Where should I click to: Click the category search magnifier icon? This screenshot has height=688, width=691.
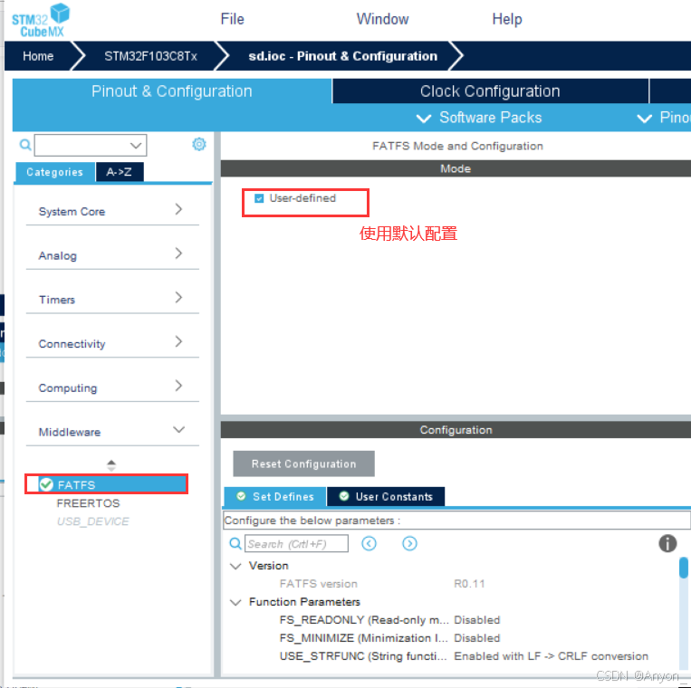point(25,145)
